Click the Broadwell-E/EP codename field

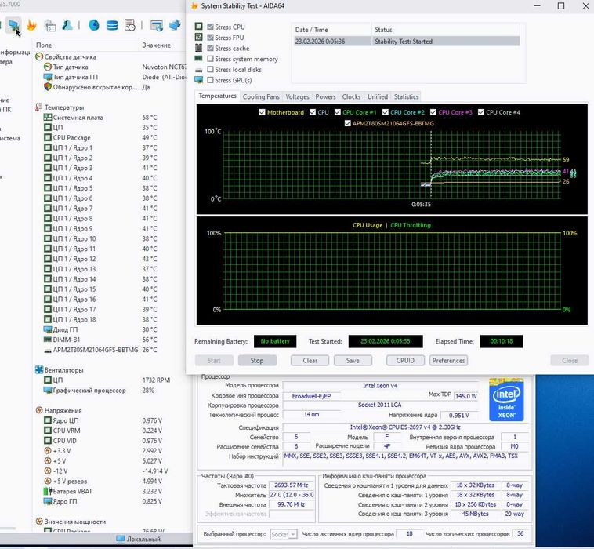click(311, 396)
